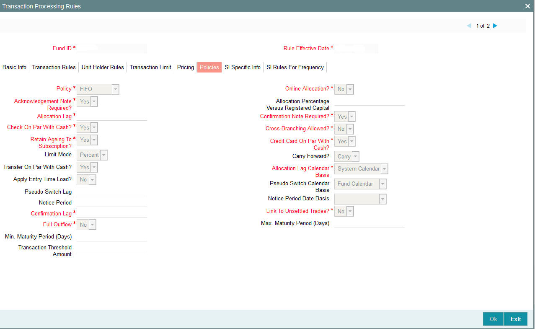The width and height of the screenshot is (535, 329).
Task: Open the Policy dropdown showing FIFO
Action: click(x=114, y=89)
